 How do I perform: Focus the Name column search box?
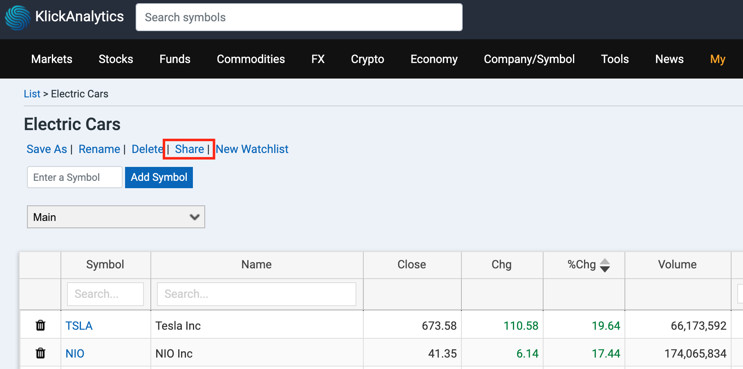click(x=257, y=294)
